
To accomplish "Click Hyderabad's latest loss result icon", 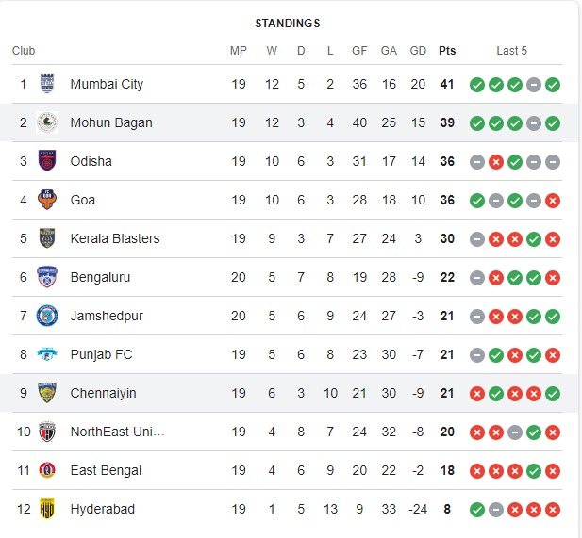I will (x=553, y=510).
